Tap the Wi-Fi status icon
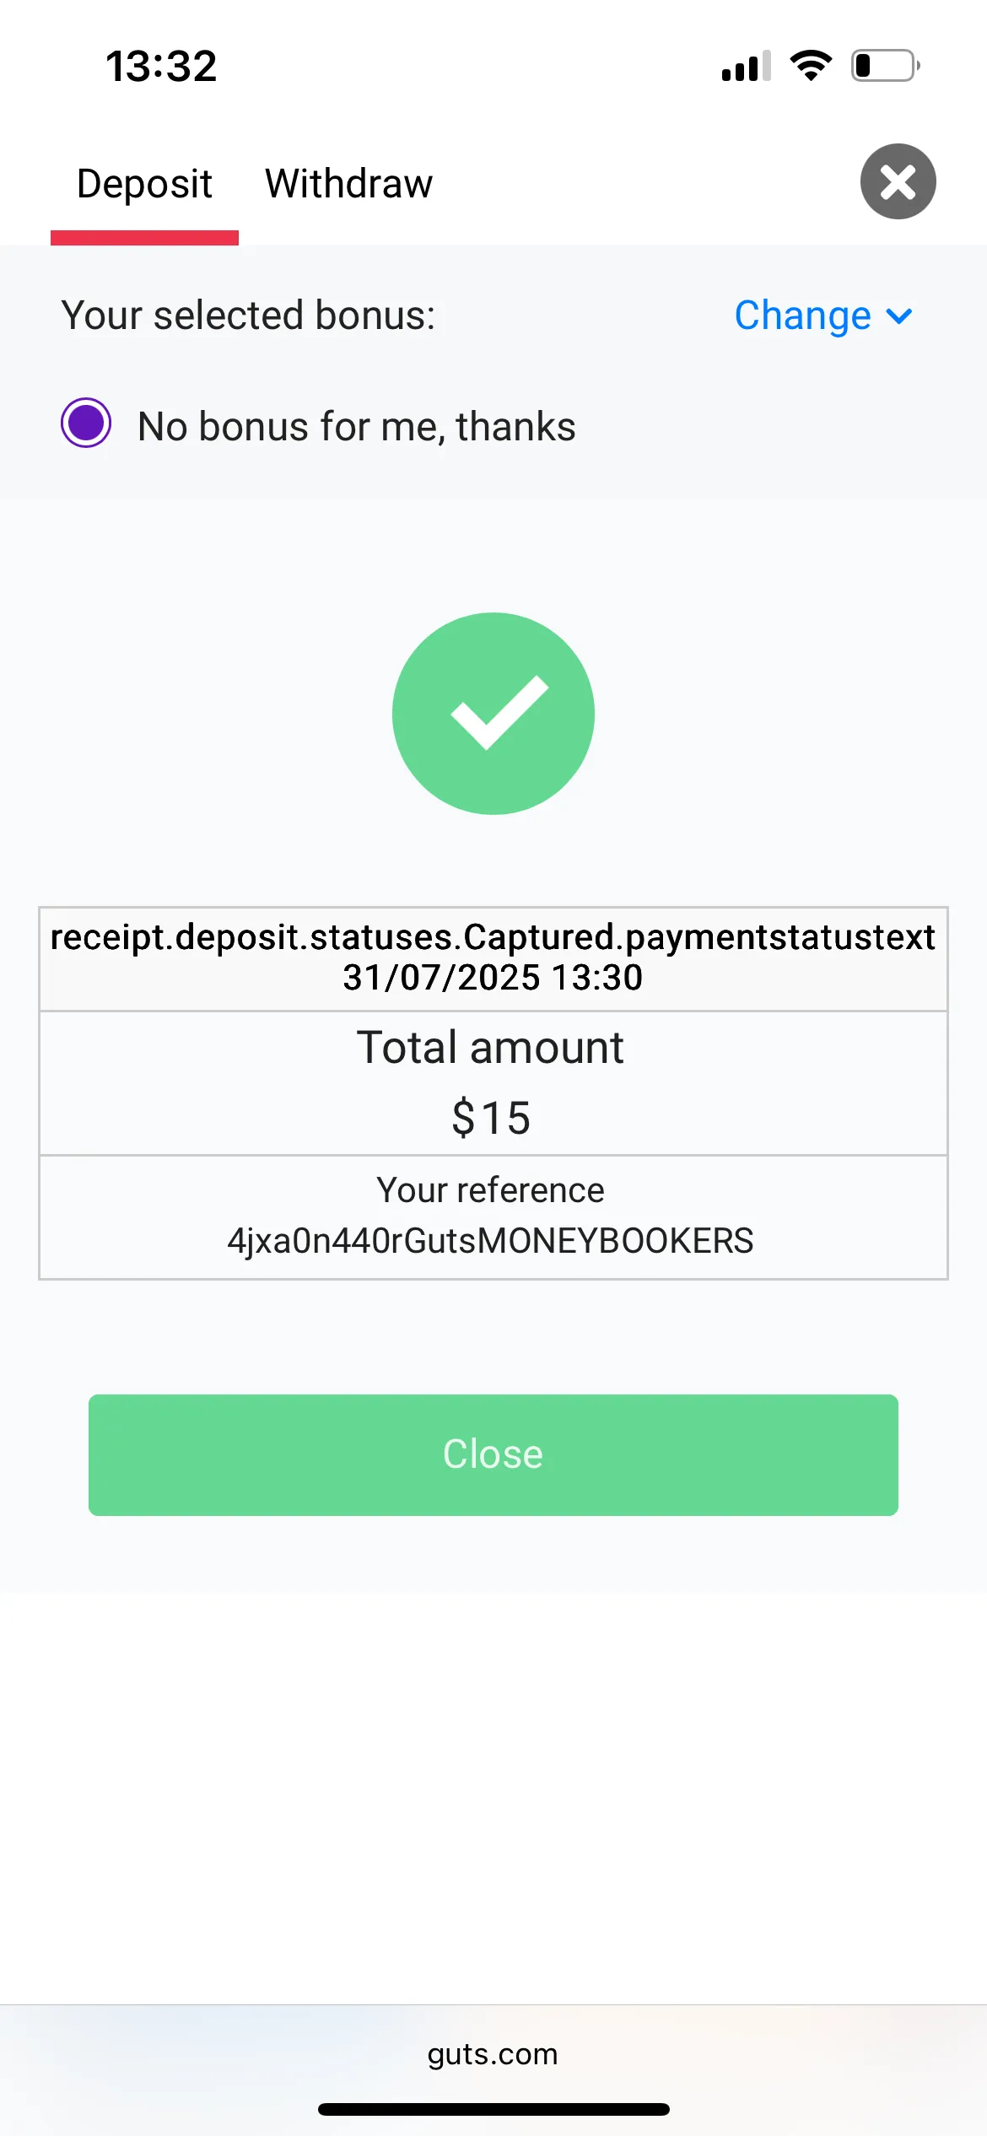Image resolution: width=987 pixels, height=2136 pixels. pos(811,66)
